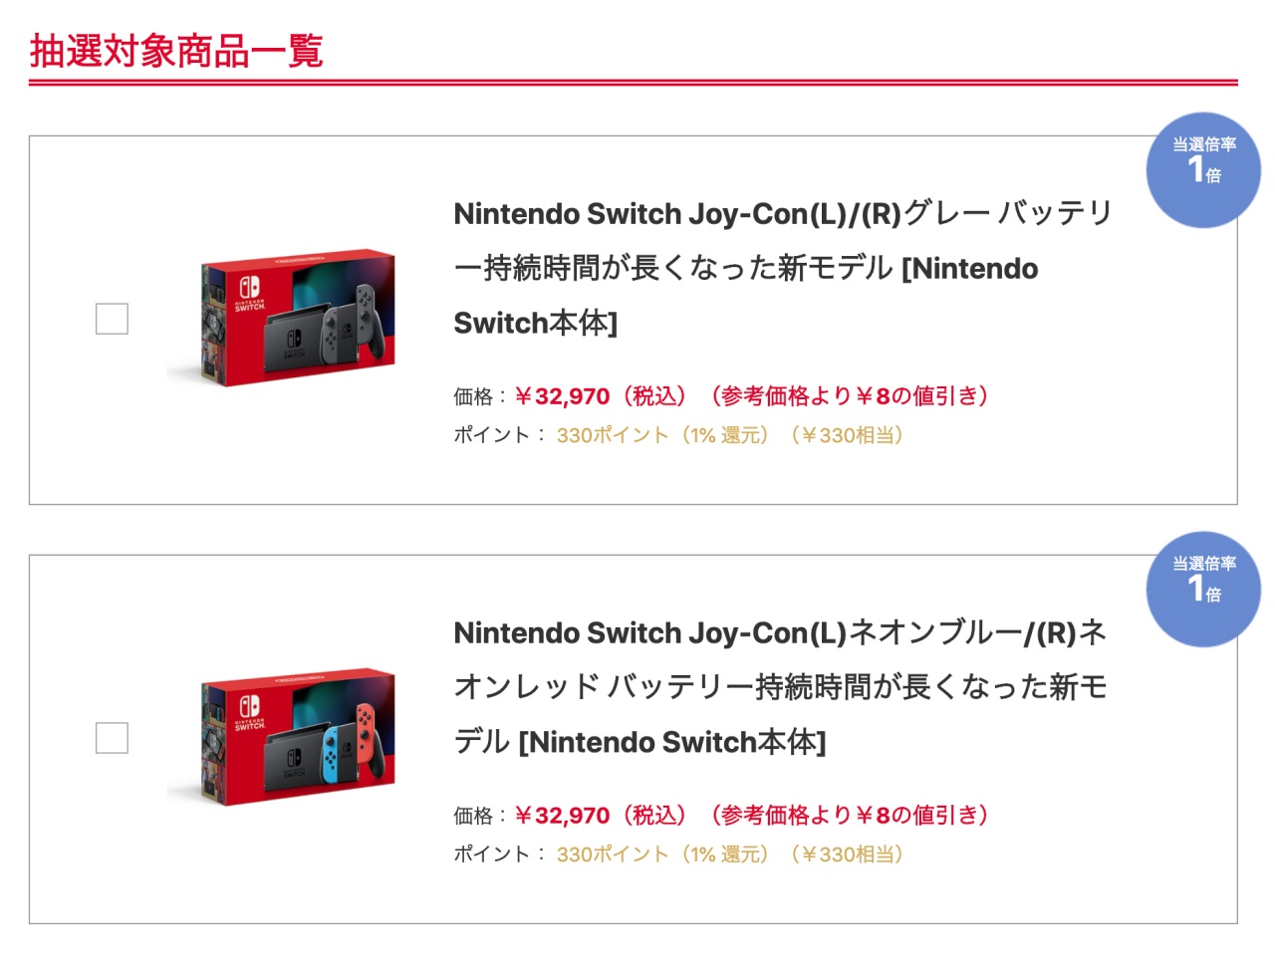Click the 抽選対象商品一覧 heading

[176, 51]
